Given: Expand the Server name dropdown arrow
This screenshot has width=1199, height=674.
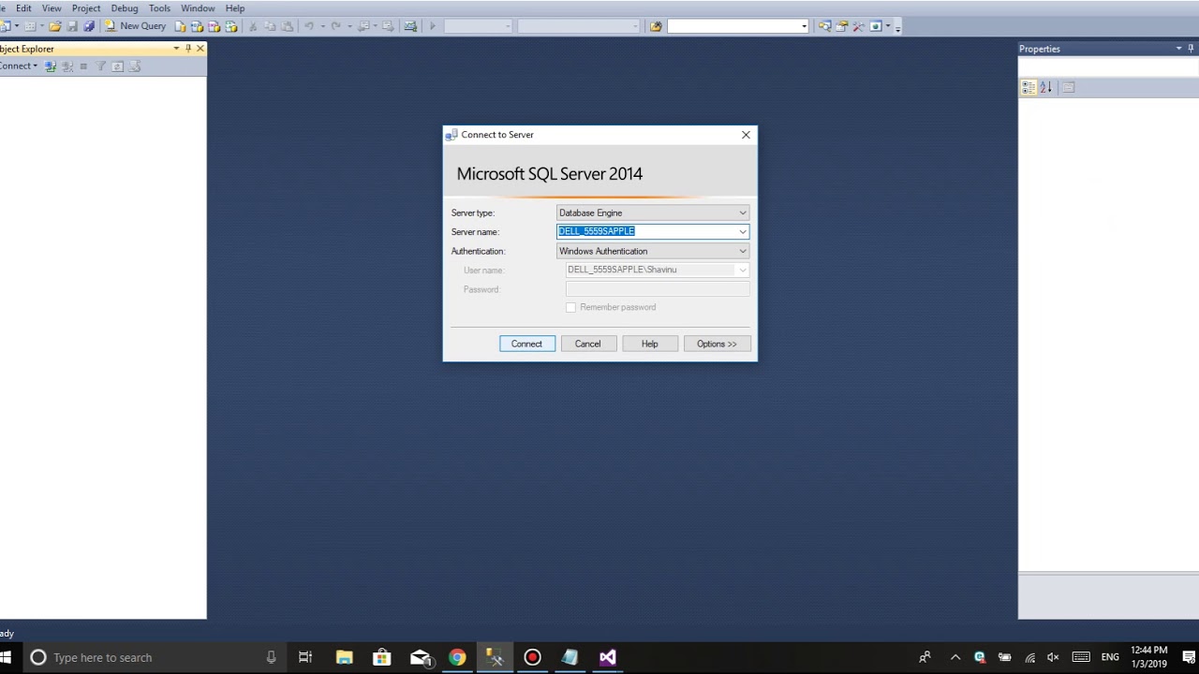Looking at the screenshot, I should pos(743,232).
